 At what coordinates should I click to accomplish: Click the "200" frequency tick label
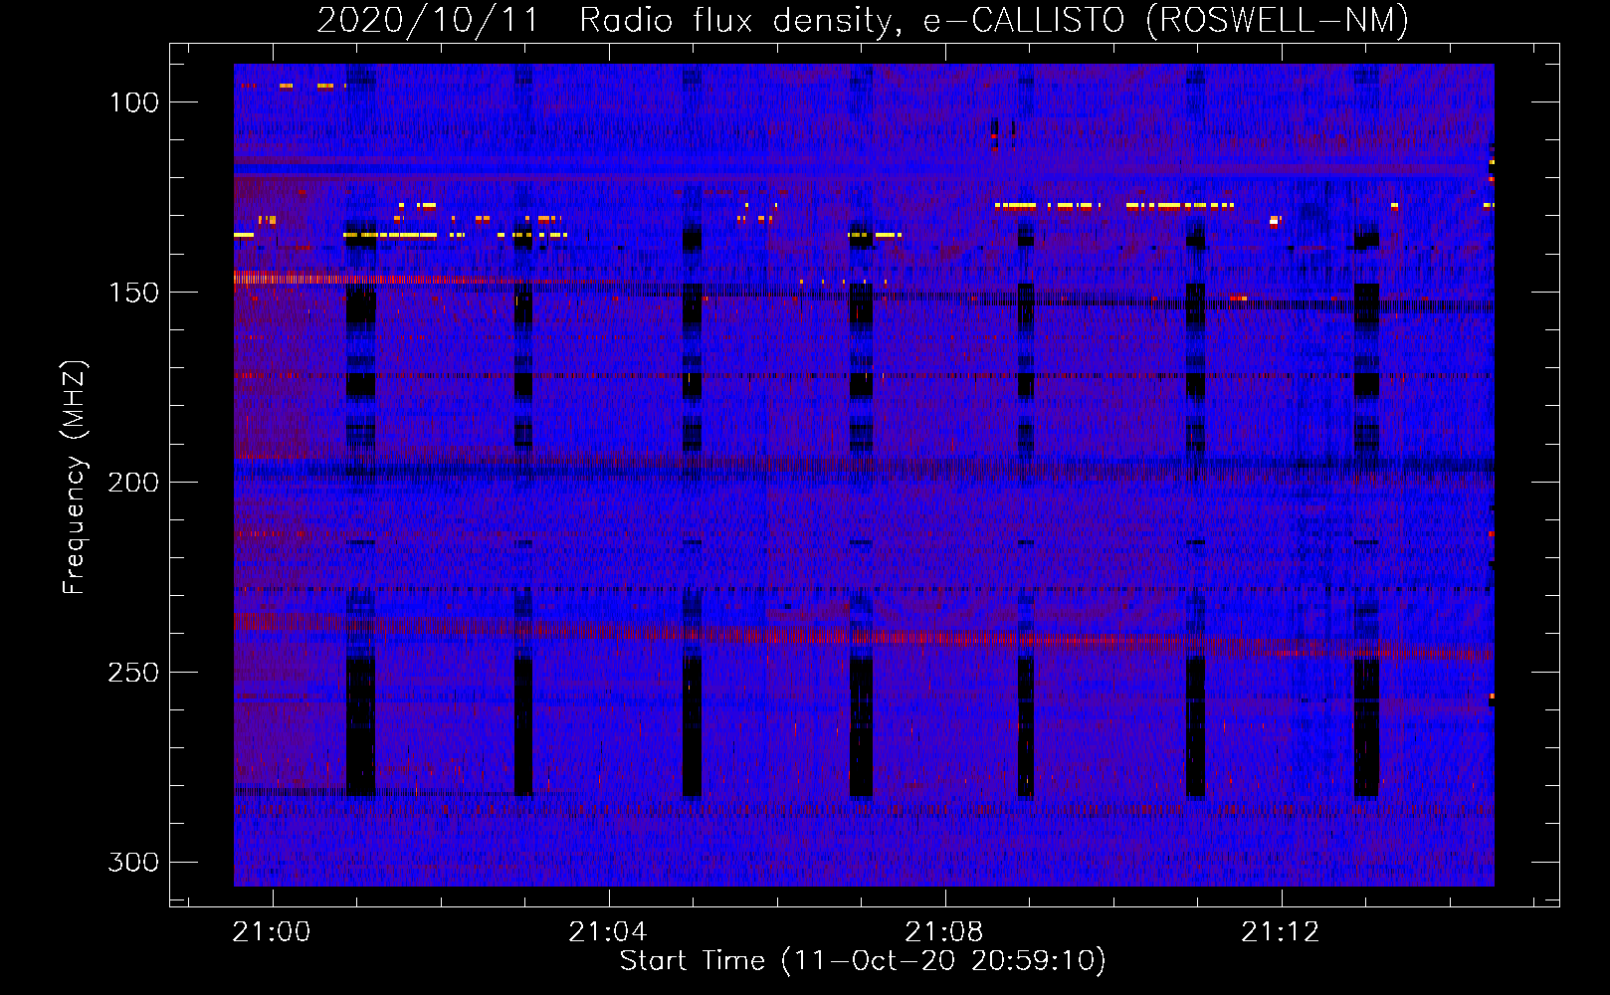click(x=134, y=483)
